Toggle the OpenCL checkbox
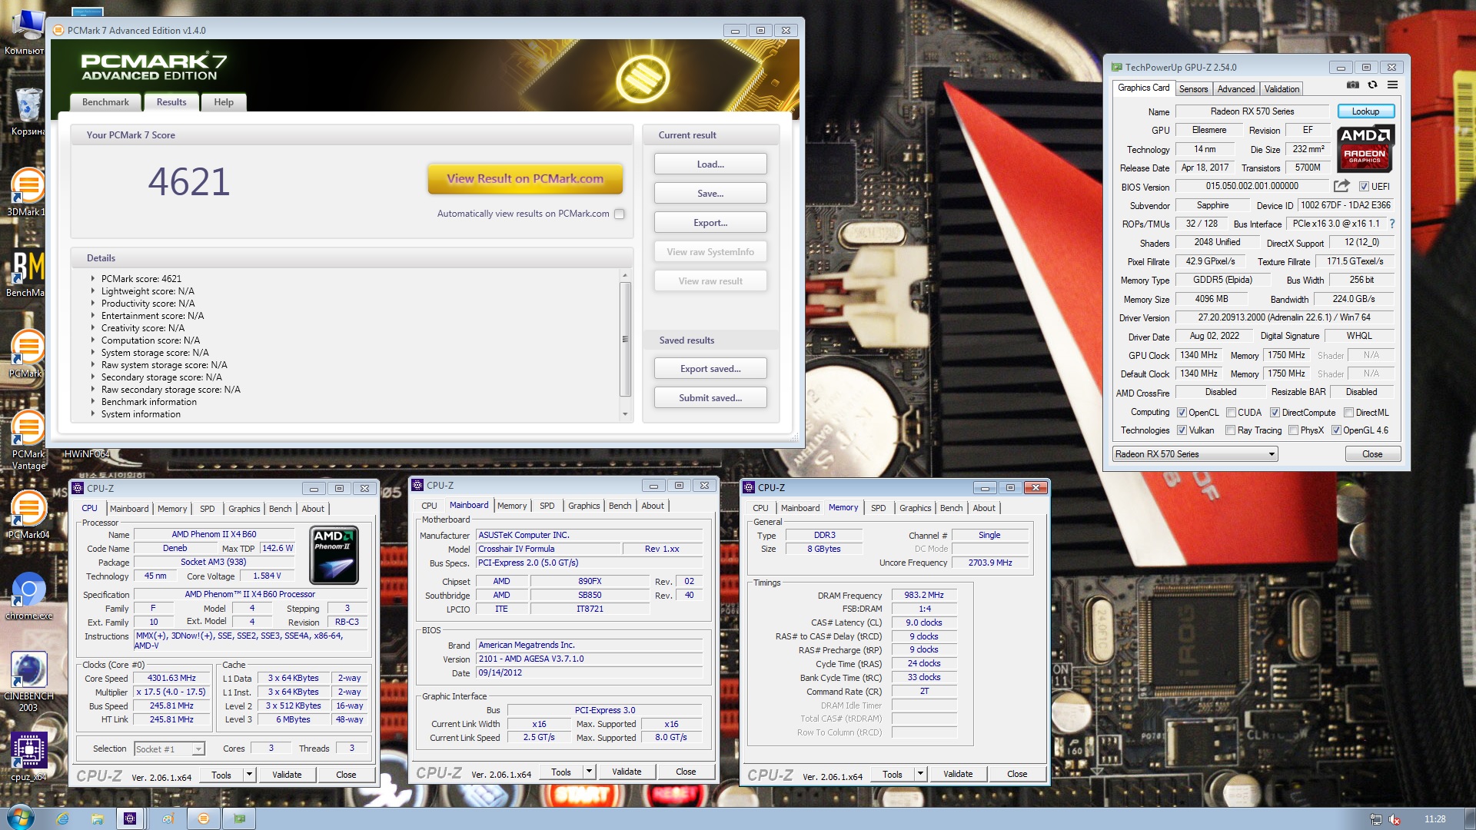 [x=1182, y=413]
